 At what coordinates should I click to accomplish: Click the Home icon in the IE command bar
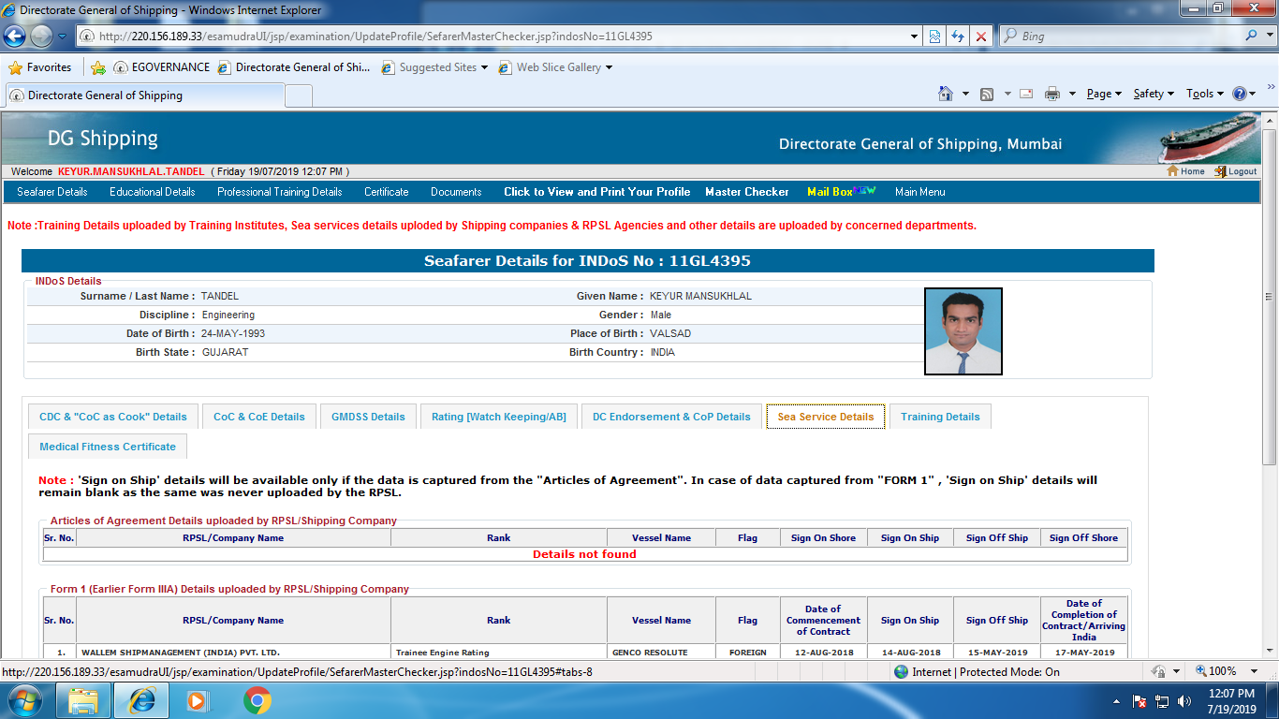(946, 94)
